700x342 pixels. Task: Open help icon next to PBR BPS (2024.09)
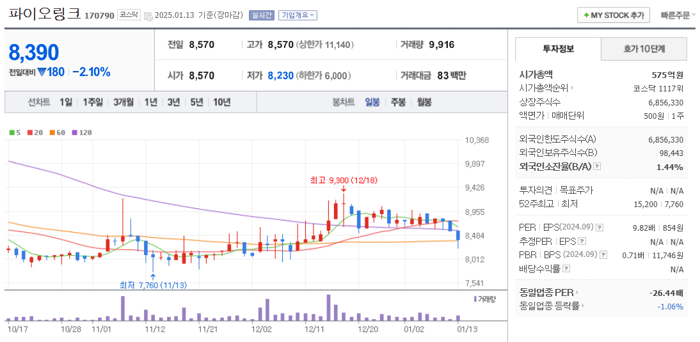coord(603,255)
